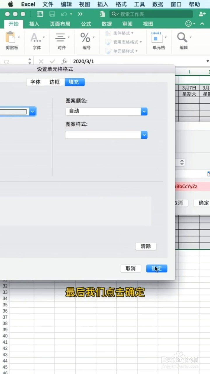Open the 文件 menu in menu bar

tap(48, 4)
